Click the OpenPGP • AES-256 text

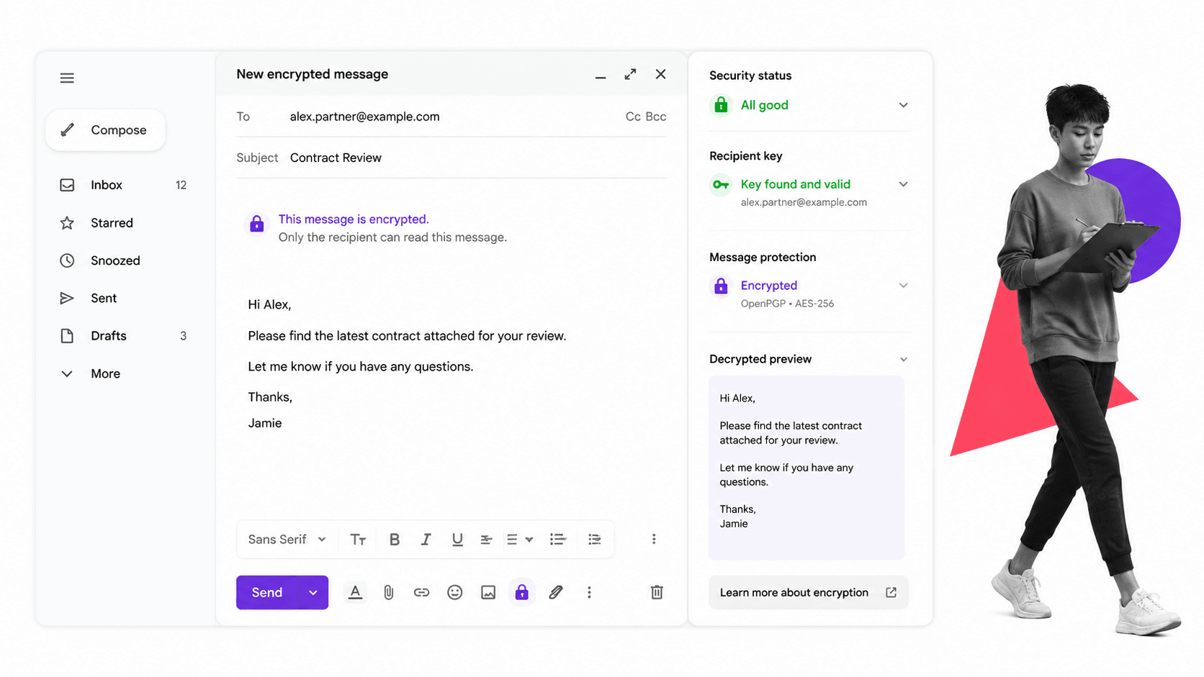coord(787,304)
